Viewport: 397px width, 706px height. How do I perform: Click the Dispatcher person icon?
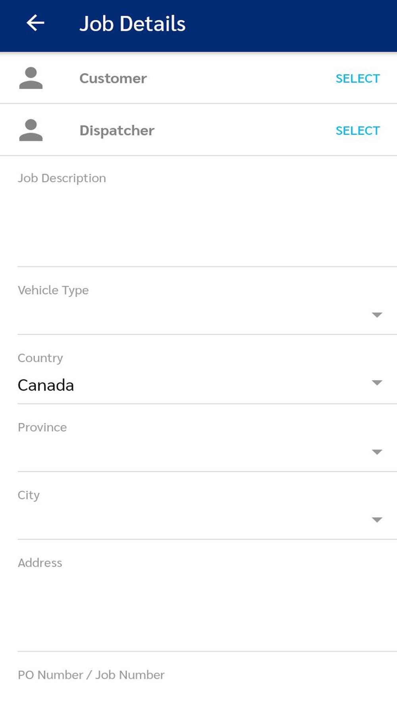click(31, 130)
